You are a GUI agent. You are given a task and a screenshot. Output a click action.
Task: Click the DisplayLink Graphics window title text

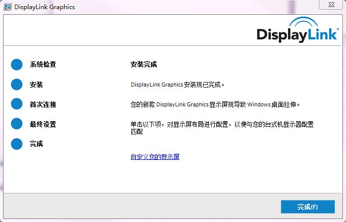coord(45,7)
